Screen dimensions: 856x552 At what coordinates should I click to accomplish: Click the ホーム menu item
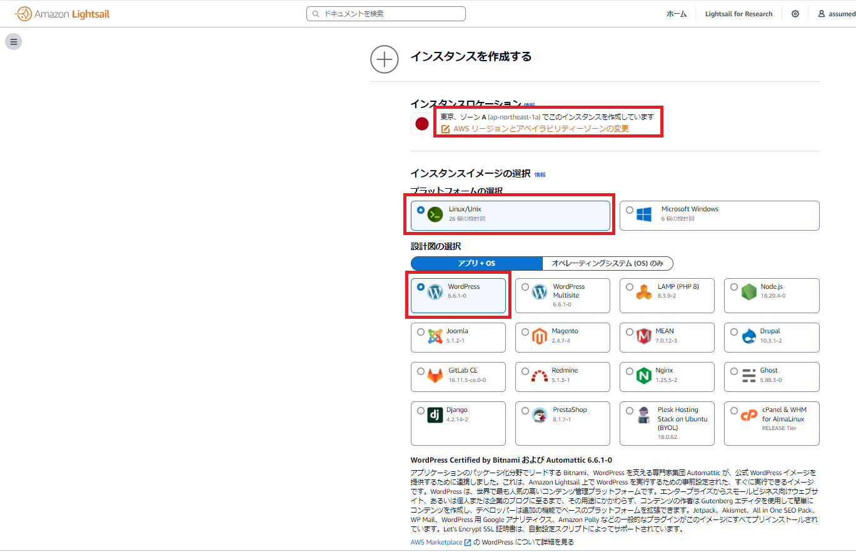(x=676, y=13)
